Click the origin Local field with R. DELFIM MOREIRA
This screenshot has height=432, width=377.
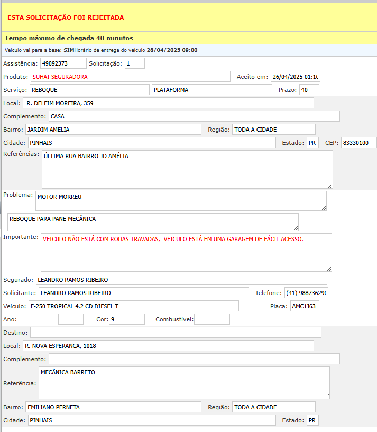point(169,103)
